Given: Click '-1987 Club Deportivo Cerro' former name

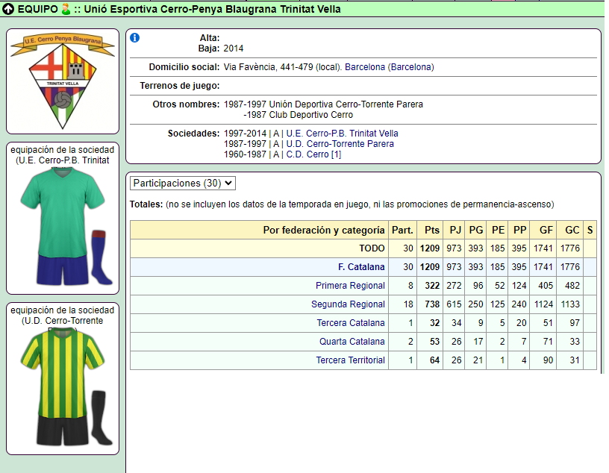Looking at the screenshot, I should click(x=299, y=115).
